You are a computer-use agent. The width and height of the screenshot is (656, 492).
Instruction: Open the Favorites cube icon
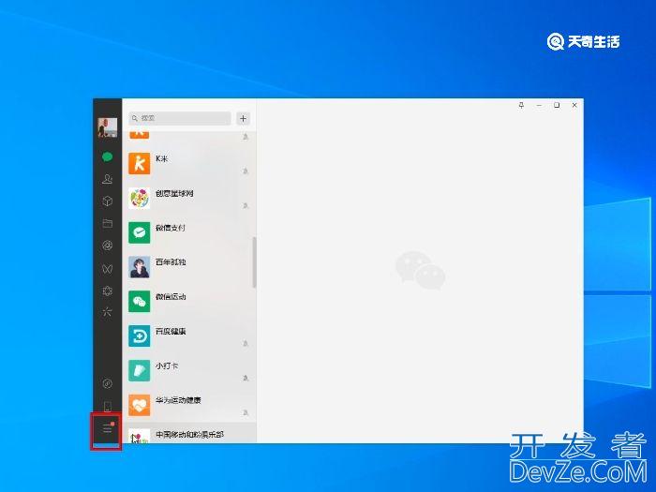108,201
